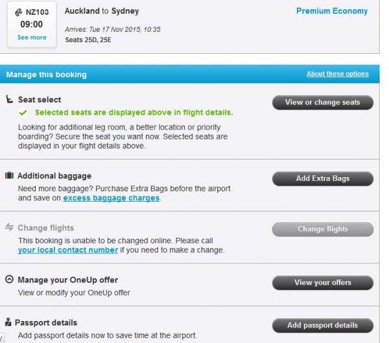The height and width of the screenshot is (343, 389).
Task: Click the Air New Zealand logo beside NZ103
Action: 18,12
